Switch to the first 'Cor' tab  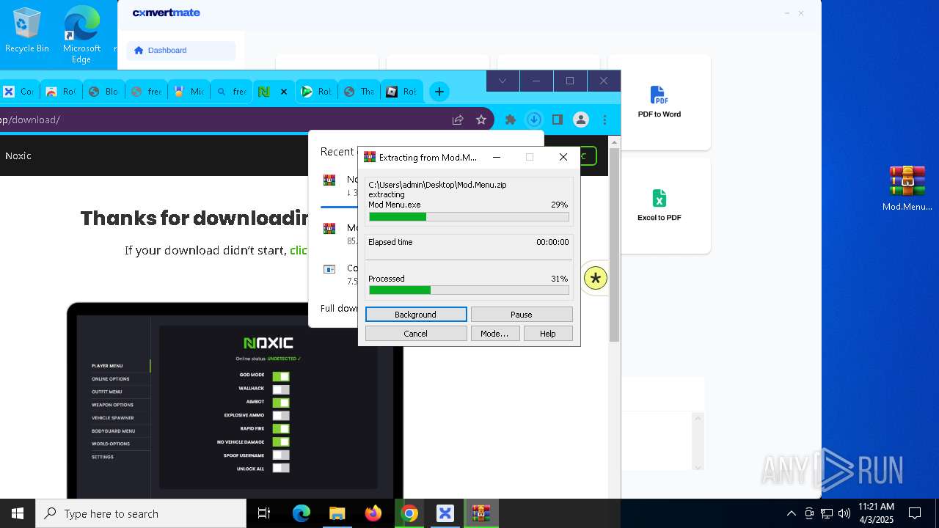[18, 92]
